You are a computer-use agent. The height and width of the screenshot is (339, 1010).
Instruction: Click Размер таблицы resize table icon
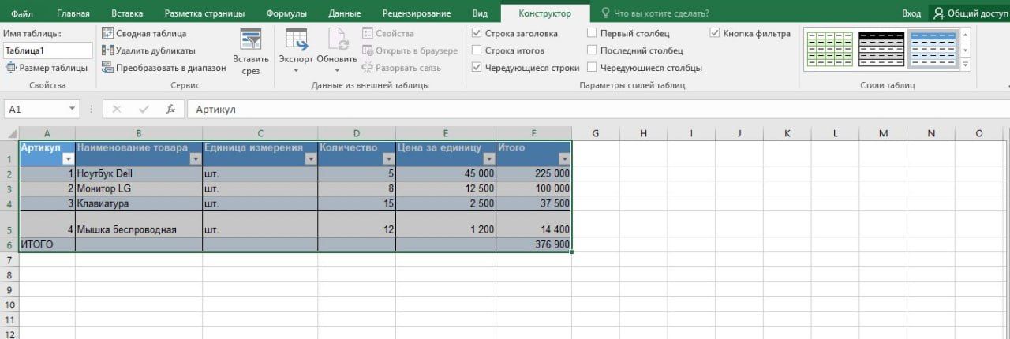coord(11,68)
